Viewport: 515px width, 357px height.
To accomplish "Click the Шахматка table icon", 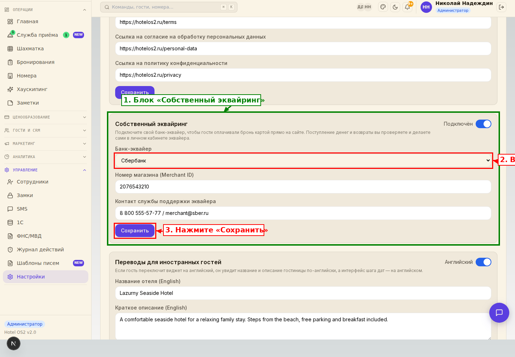I will [x=10, y=49].
